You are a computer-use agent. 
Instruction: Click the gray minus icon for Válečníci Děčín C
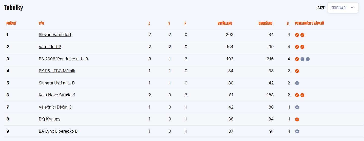coord(297,107)
